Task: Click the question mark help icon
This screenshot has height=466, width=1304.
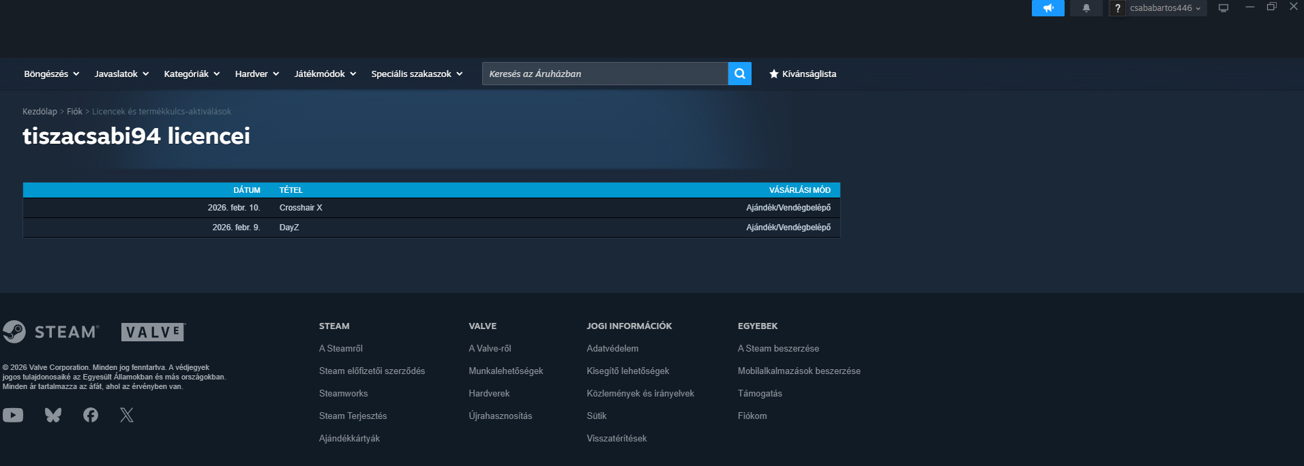Action: click(x=1117, y=8)
